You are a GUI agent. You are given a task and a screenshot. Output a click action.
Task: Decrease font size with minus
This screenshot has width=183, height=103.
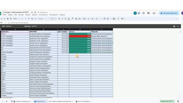tap(49, 19)
